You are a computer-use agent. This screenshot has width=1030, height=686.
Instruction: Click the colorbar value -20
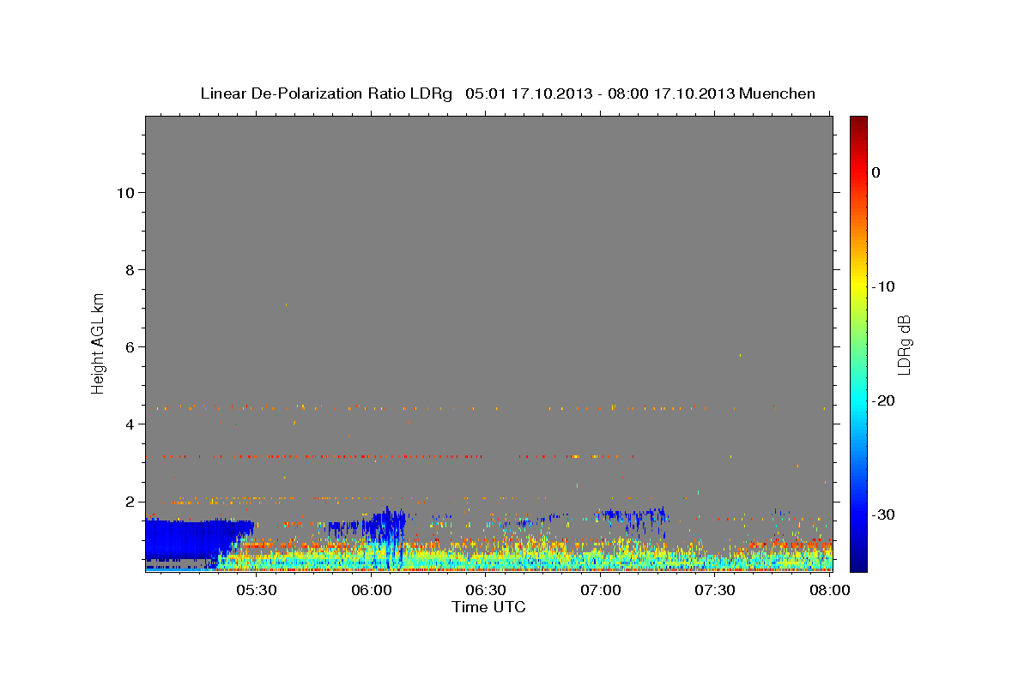pyautogui.click(x=884, y=400)
